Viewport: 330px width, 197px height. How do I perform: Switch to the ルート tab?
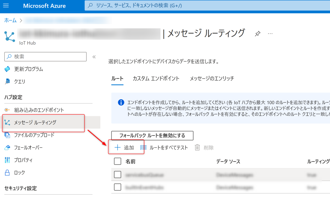(x=117, y=78)
